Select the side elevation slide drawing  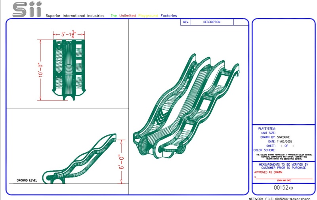click(79, 159)
